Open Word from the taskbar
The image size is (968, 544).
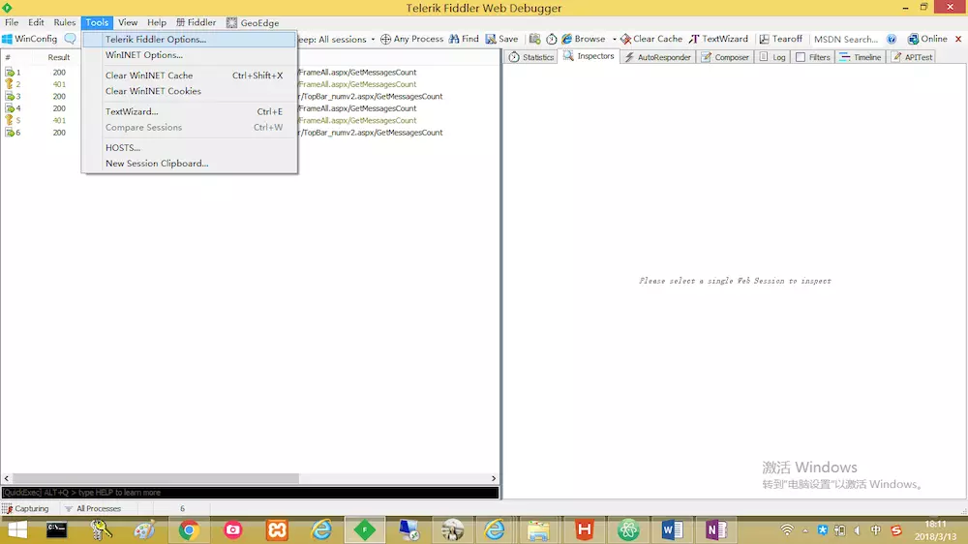(672, 529)
